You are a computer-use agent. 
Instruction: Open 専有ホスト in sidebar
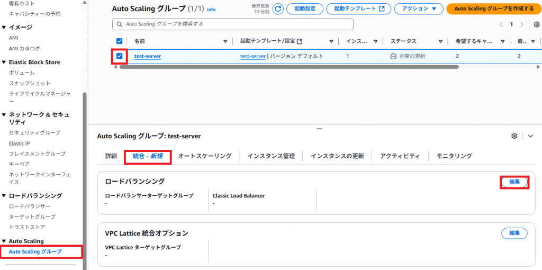tap(22, 4)
